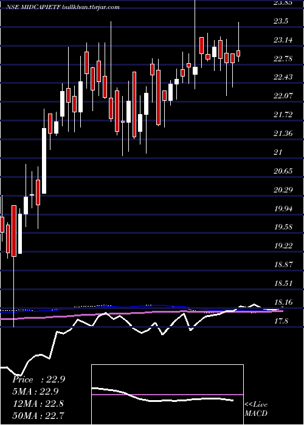Click the 12MA : 22.8 readout

(x=38, y=403)
